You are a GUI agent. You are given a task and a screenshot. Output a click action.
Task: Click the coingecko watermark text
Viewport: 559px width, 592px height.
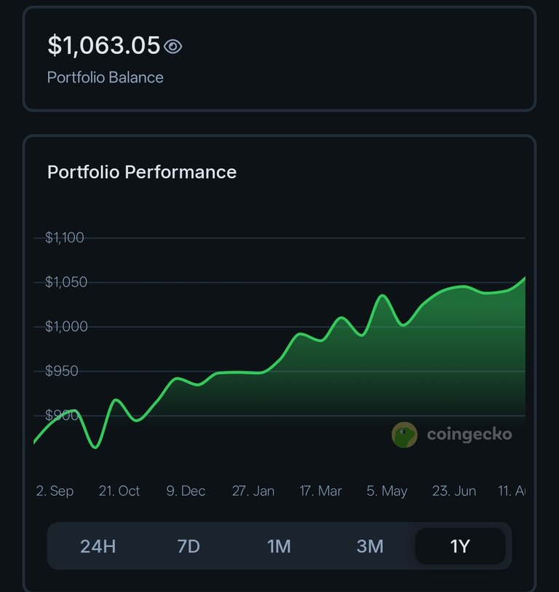click(x=469, y=435)
